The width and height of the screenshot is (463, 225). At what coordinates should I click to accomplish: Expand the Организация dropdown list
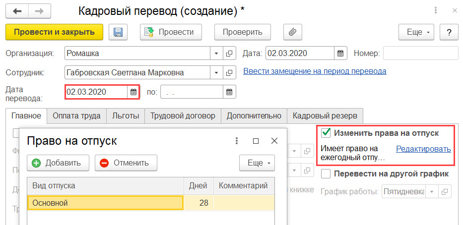coord(216,54)
